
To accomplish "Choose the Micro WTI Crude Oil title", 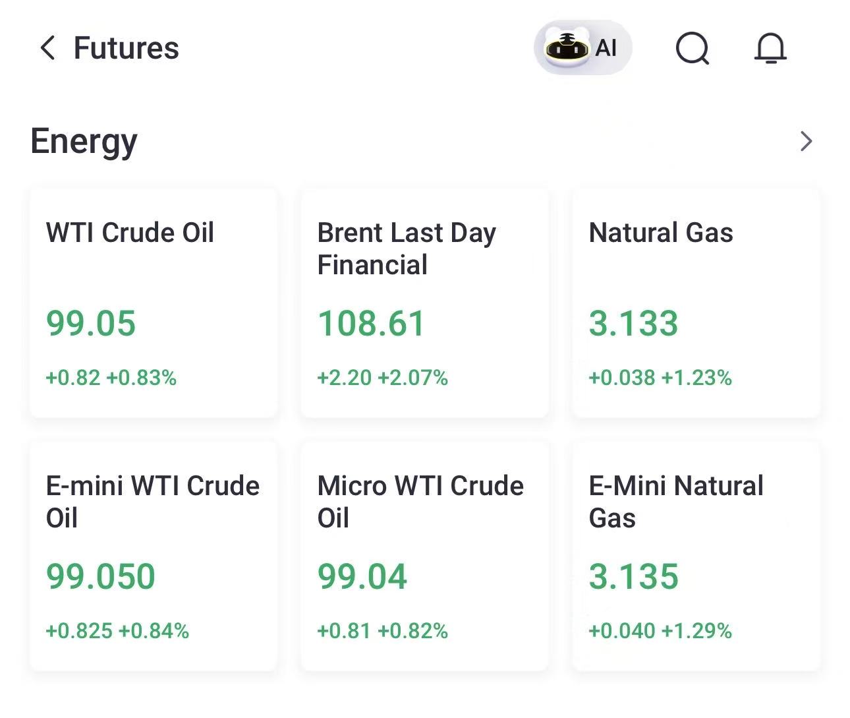I will (420, 502).
